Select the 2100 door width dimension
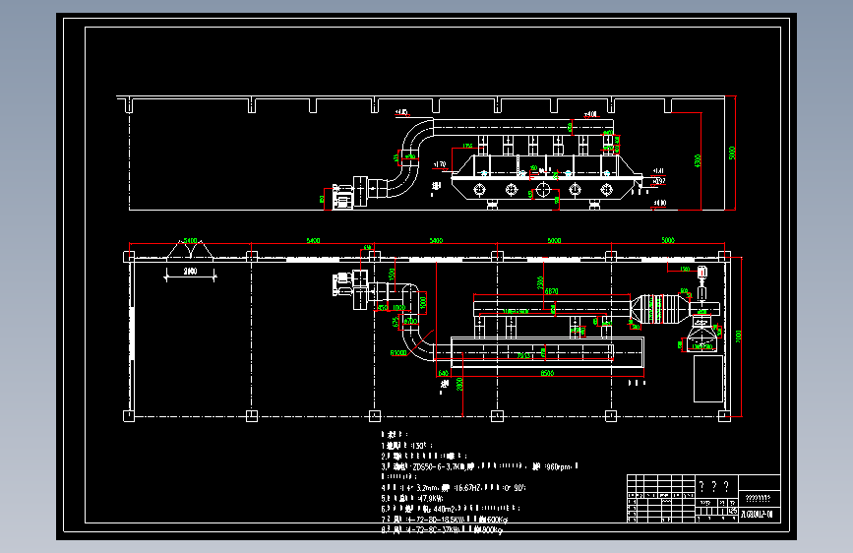The height and width of the screenshot is (553, 853). pyautogui.click(x=190, y=271)
